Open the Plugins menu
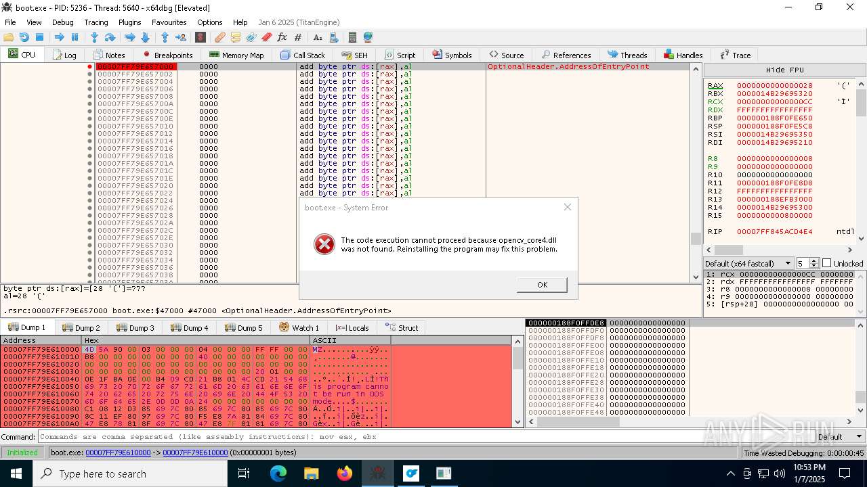Image resolution: width=867 pixels, height=487 pixels. [x=130, y=22]
